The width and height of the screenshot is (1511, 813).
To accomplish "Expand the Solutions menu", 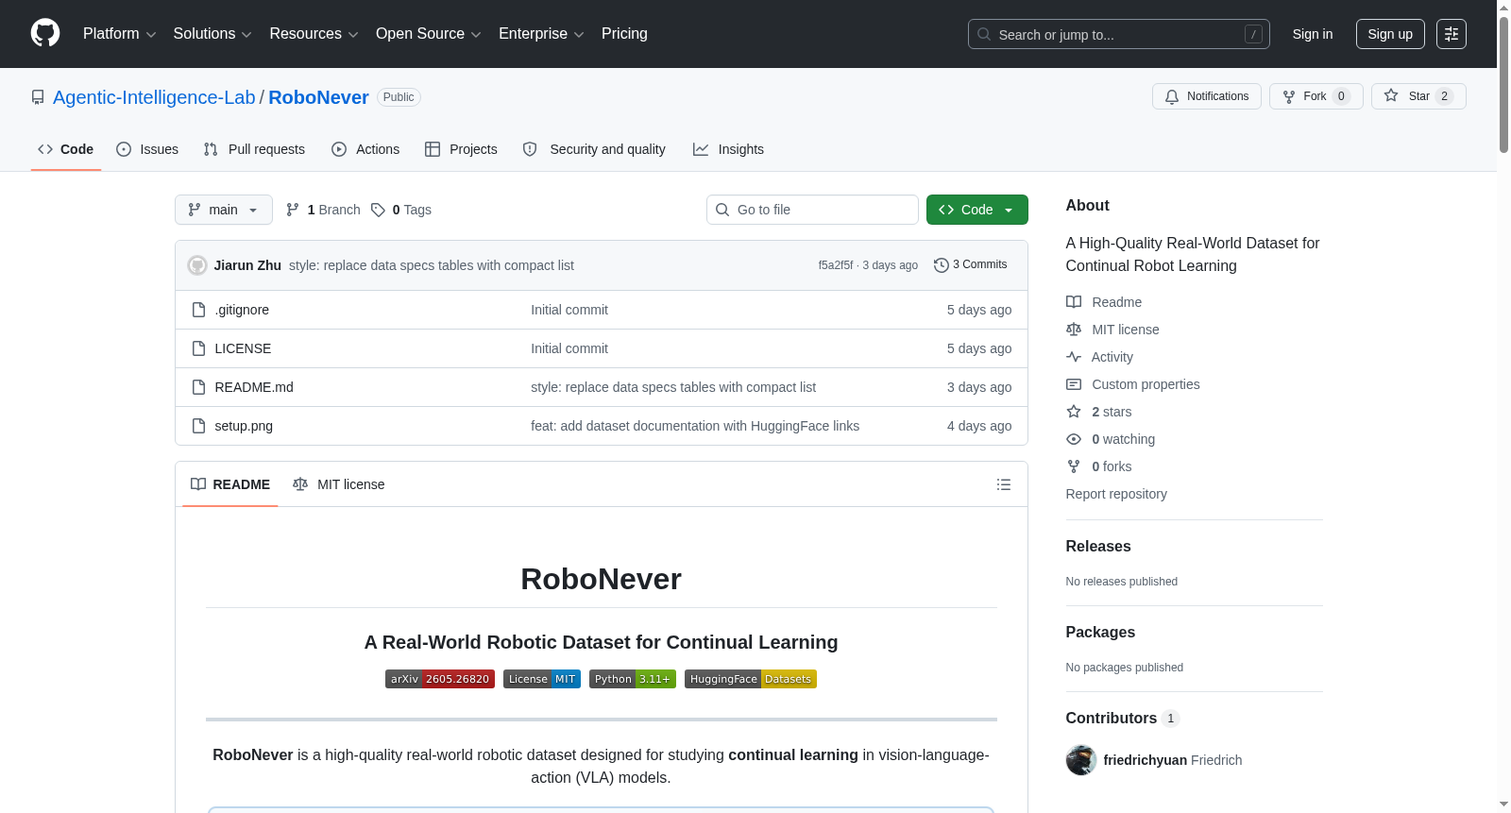I will pyautogui.click(x=212, y=34).
